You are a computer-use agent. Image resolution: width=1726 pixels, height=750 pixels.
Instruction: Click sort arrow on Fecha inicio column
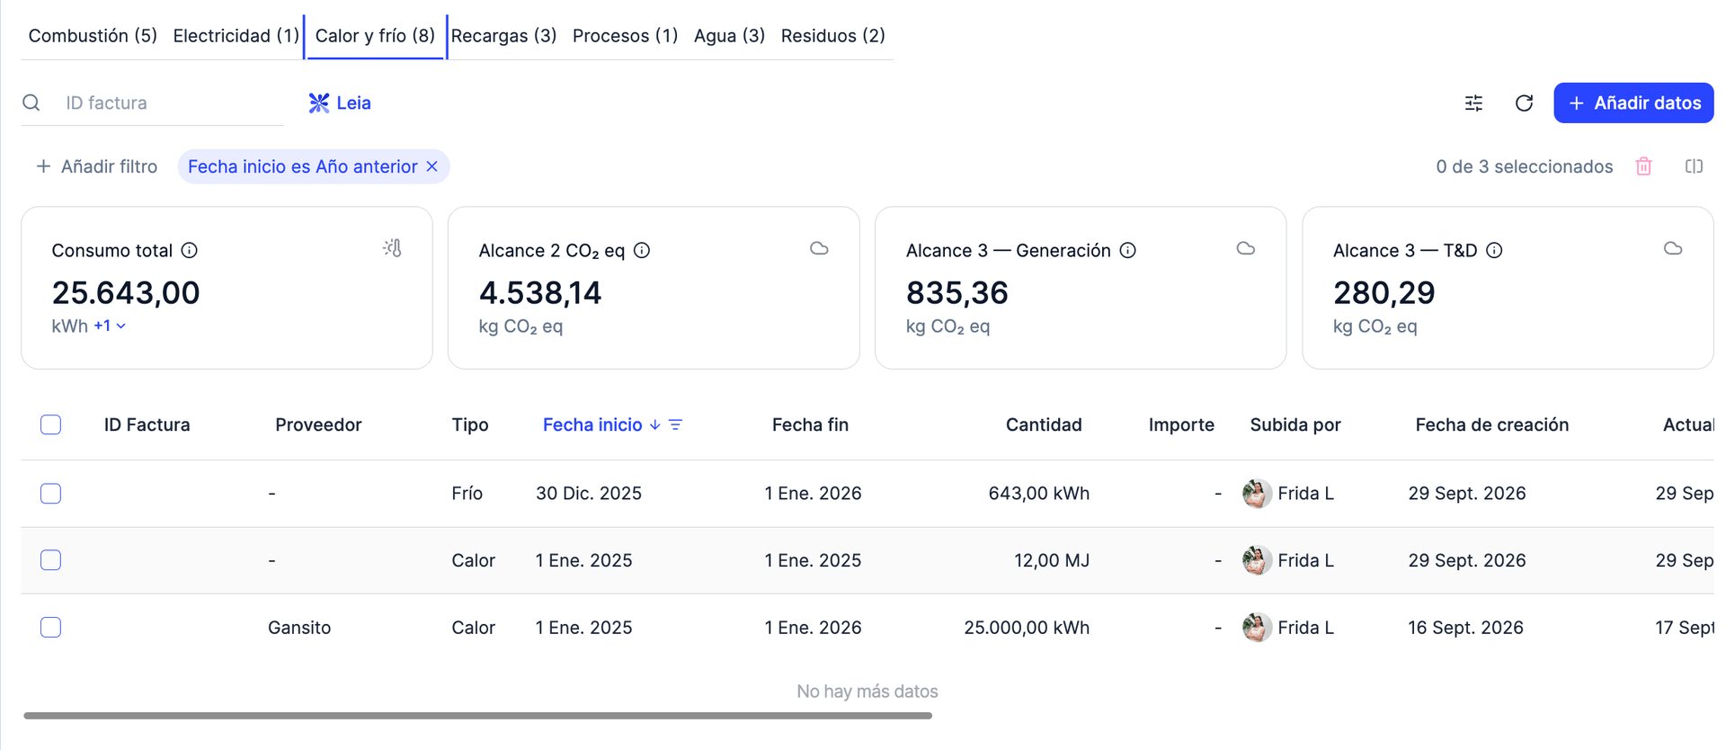[x=655, y=424]
